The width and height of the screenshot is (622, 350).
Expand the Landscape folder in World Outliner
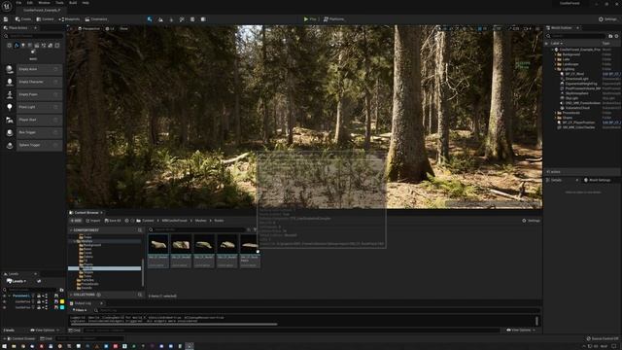coord(555,64)
